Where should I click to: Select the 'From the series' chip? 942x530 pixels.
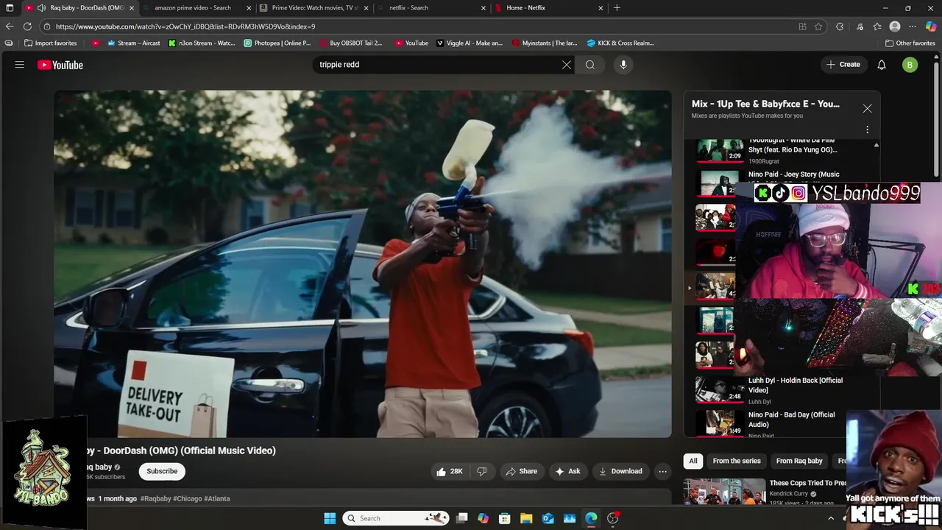click(737, 461)
